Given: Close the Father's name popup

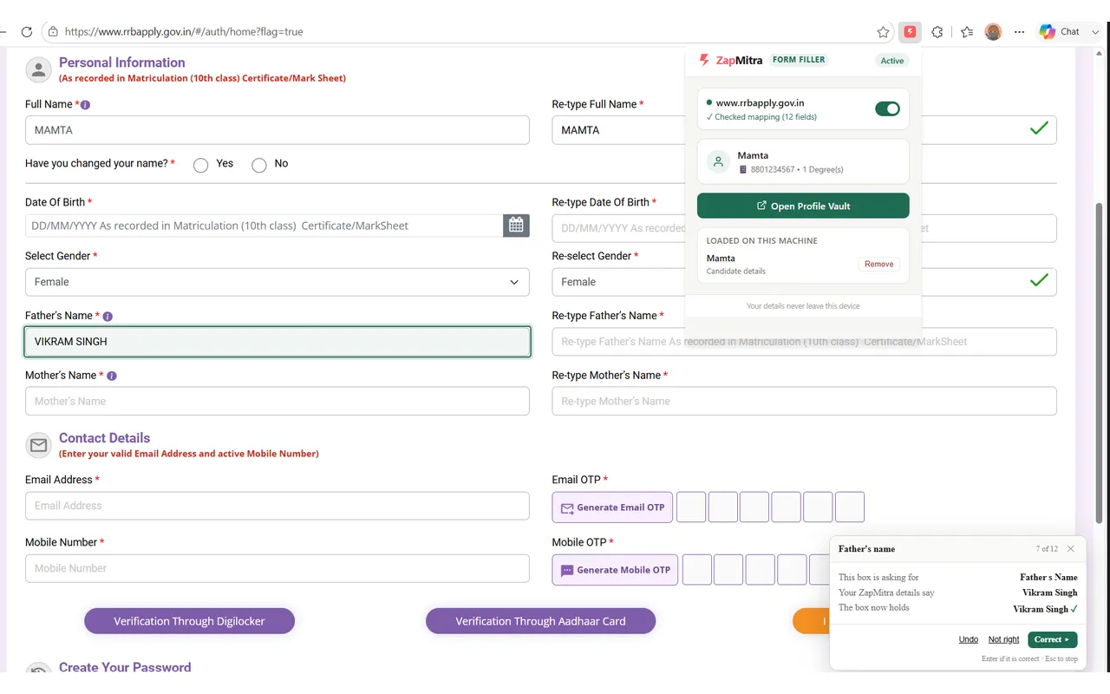Looking at the screenshot, I should click(1071, 549).
